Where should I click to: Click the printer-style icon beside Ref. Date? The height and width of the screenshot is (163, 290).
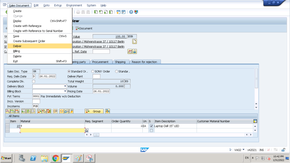[135, 52]
